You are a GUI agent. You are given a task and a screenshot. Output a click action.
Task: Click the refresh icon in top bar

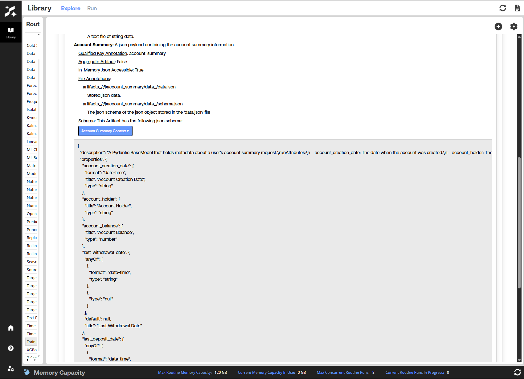[503, 8]
